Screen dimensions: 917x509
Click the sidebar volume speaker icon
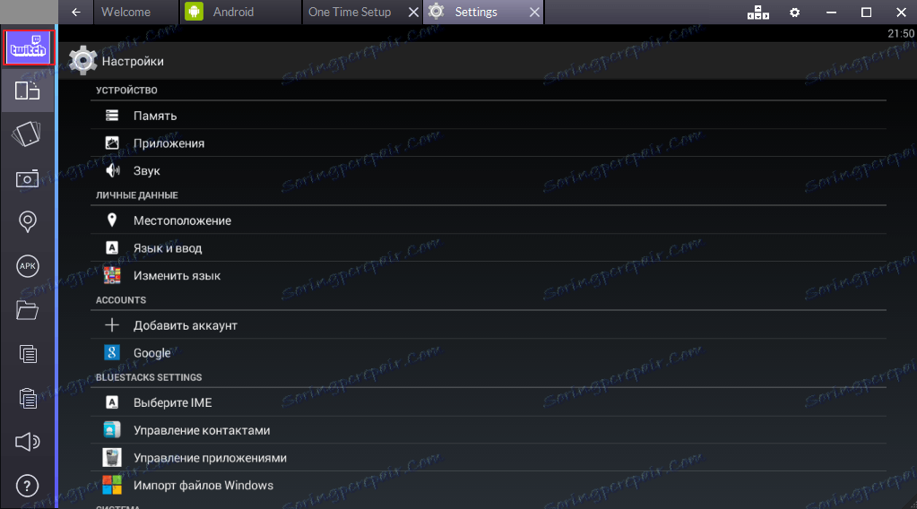pos(27,442)
